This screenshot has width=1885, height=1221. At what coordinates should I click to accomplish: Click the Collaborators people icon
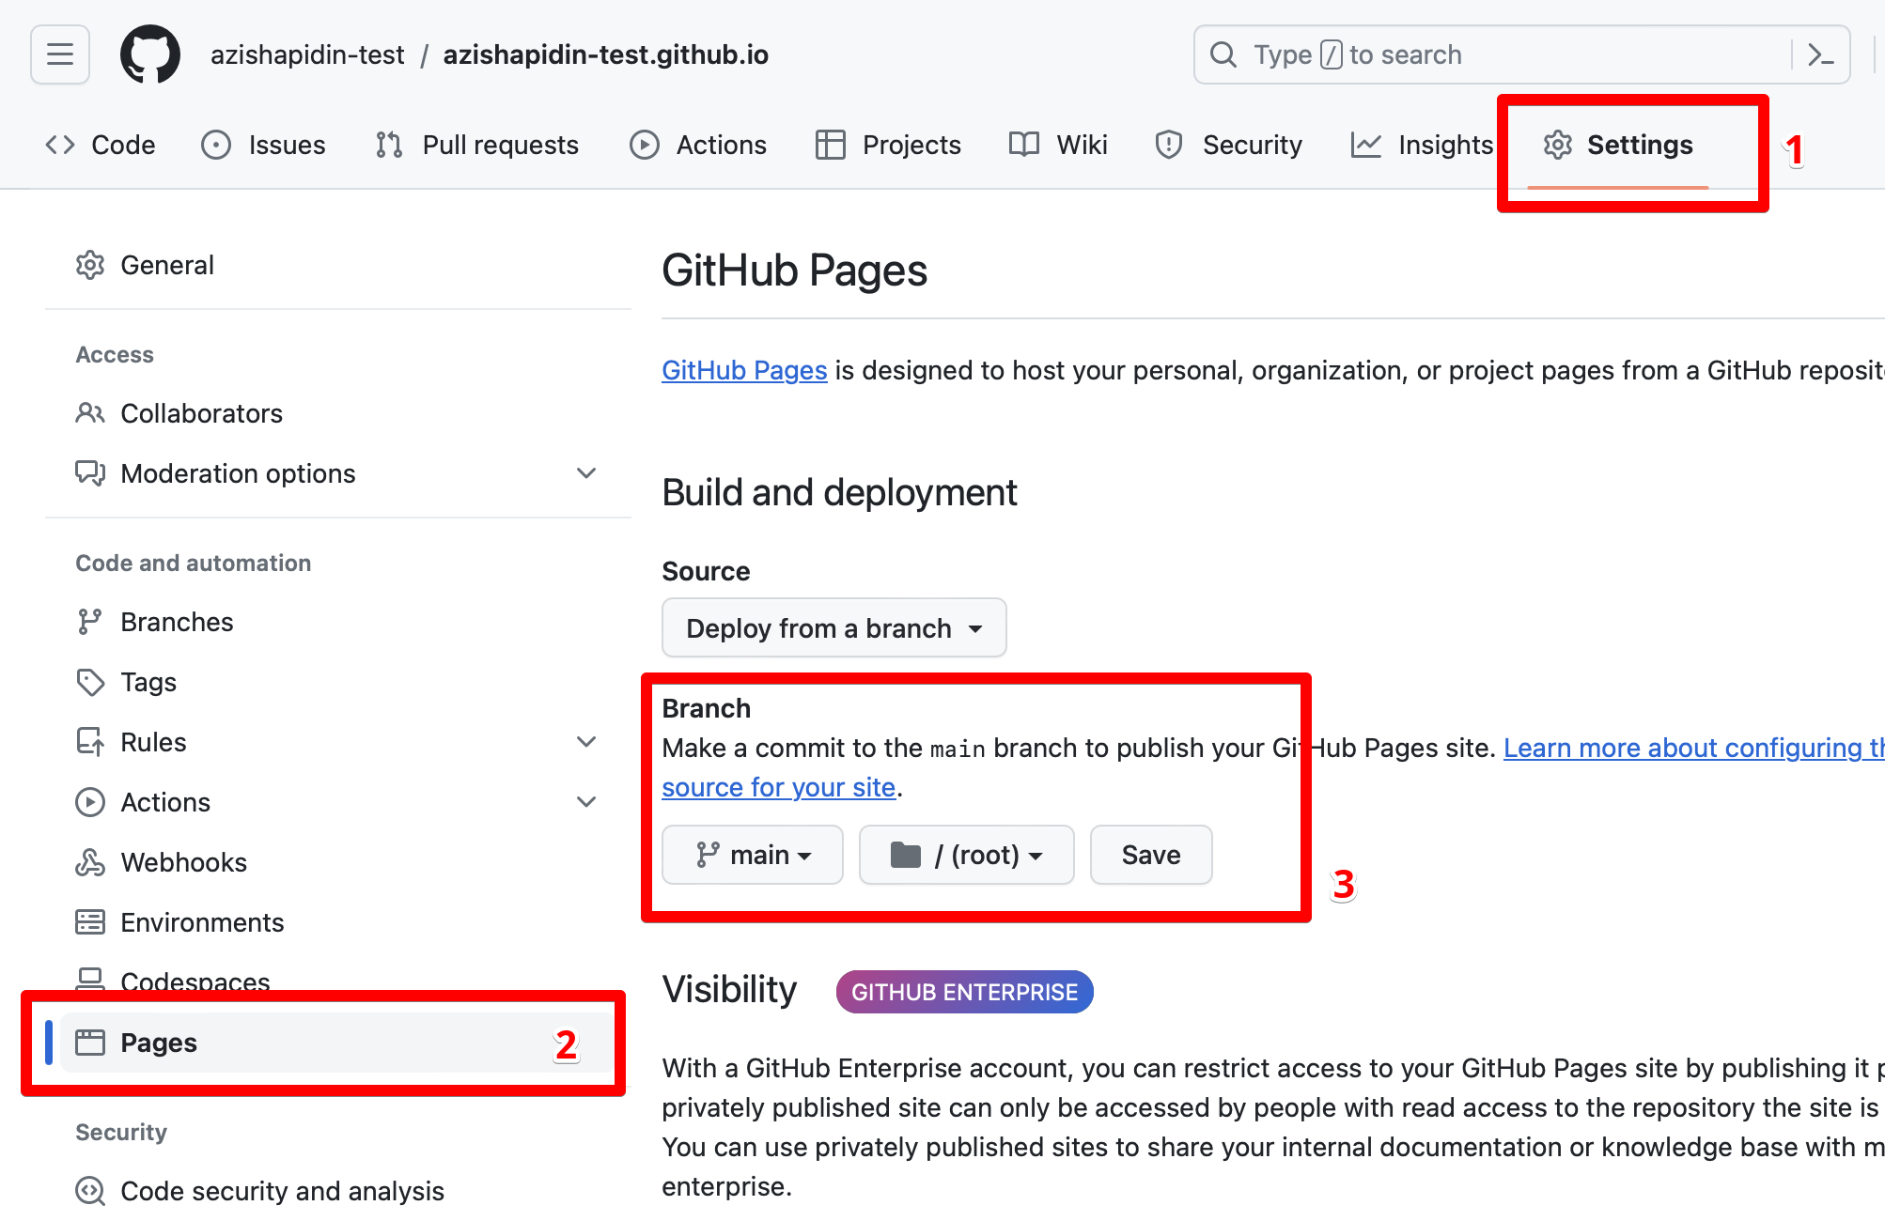coord(90,413)
